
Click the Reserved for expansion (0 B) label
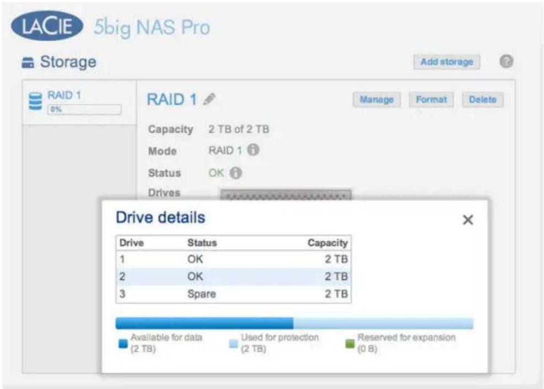(x=406, y=343)
